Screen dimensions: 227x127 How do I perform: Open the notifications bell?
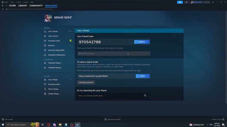pos(187,2)
